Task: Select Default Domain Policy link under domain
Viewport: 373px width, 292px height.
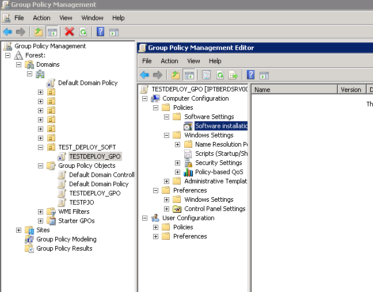Action: (x=87, y=83)
